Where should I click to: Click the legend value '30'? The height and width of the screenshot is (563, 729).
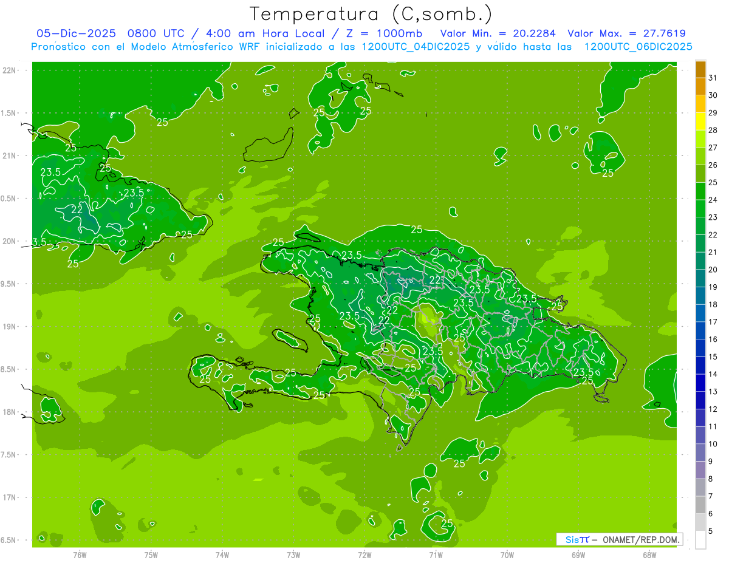713,95
